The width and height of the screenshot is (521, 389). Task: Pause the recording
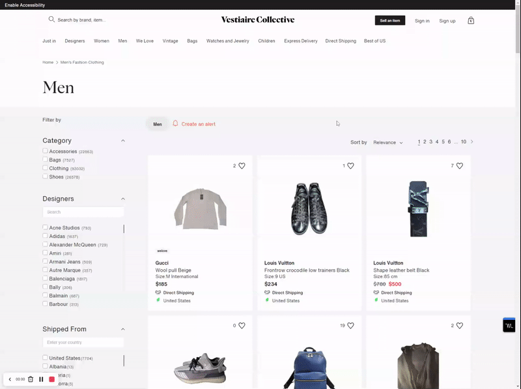click(x=41, y=379)
